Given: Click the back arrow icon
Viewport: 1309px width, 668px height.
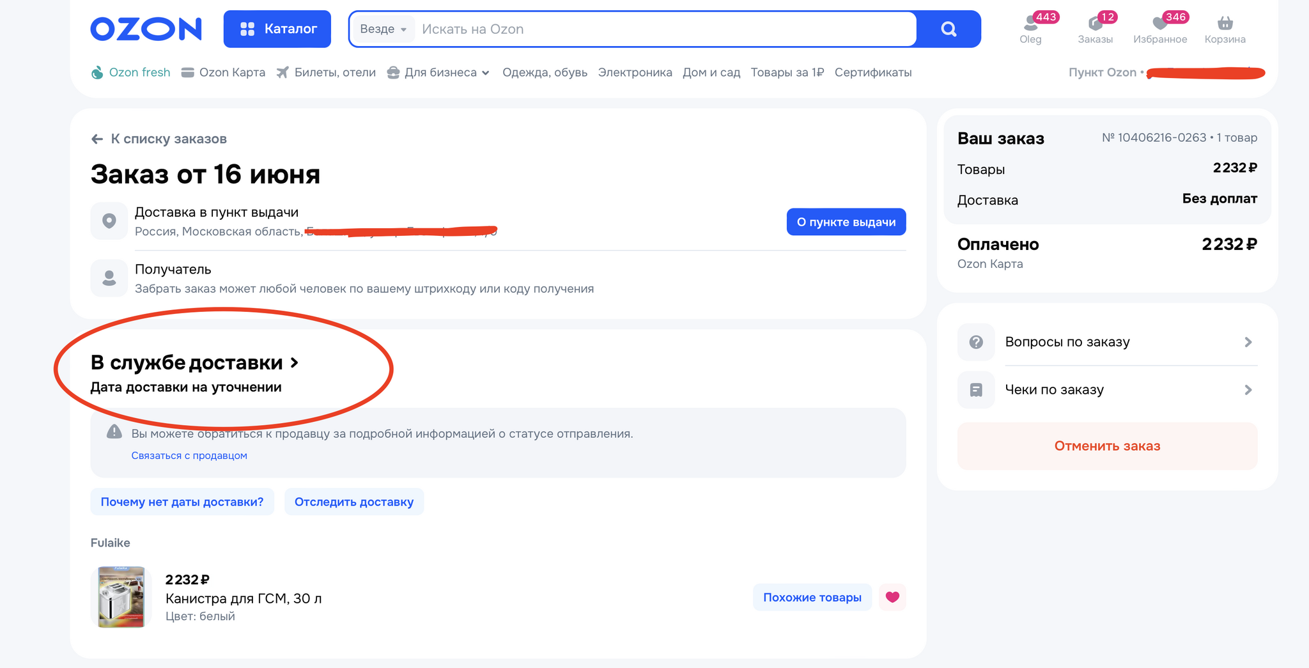Looking at the screenshot, I should (x=97, y=139).
